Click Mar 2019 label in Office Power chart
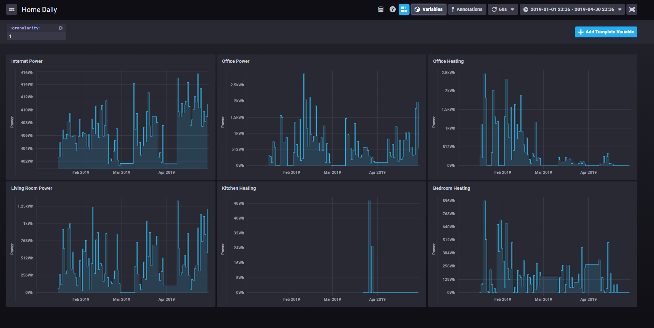 coord(332,172)
